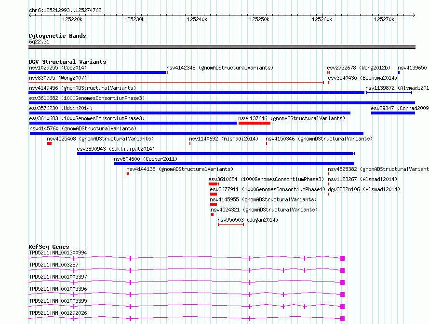Click the nsv4139650 variant label
The width and height of the screenshot is (429, 324).
pos(412,68)
